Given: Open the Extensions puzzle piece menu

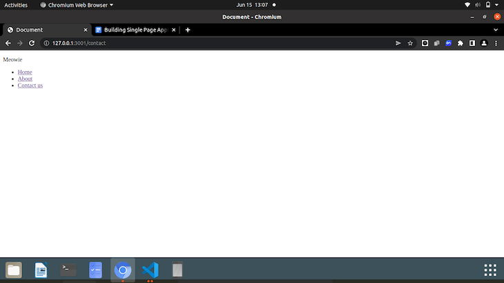Looking at the screenshot, I should click(461, 43).
